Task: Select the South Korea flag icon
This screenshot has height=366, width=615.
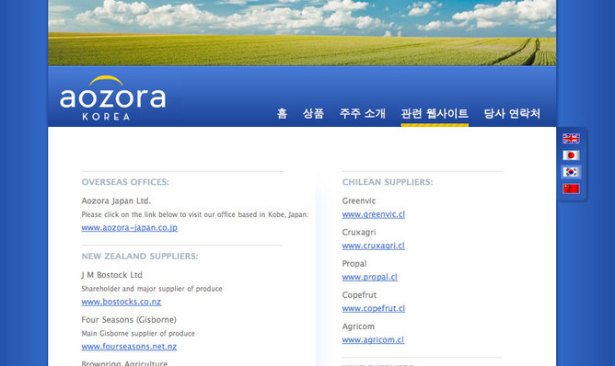Action: click(x=571, y=172)
